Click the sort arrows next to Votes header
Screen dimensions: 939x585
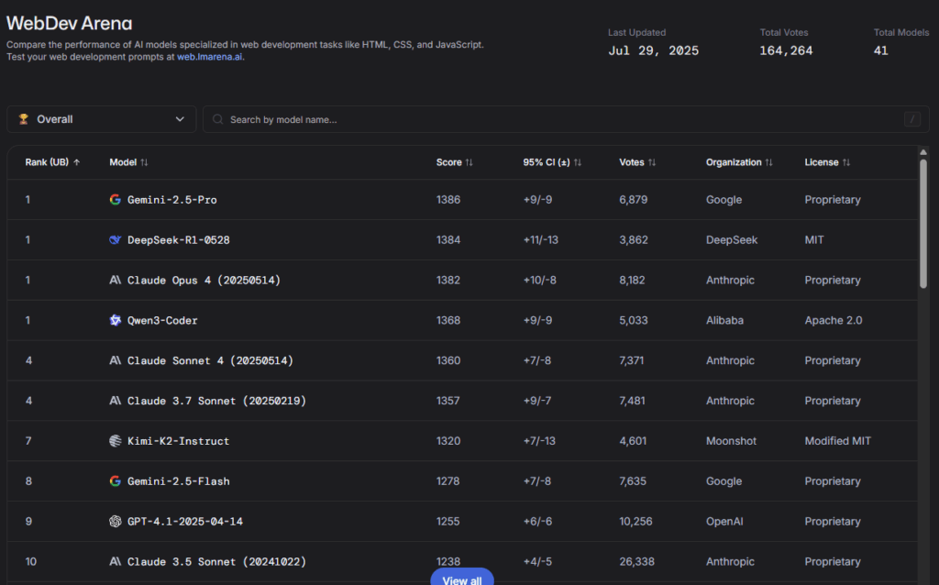coord(652,162)
